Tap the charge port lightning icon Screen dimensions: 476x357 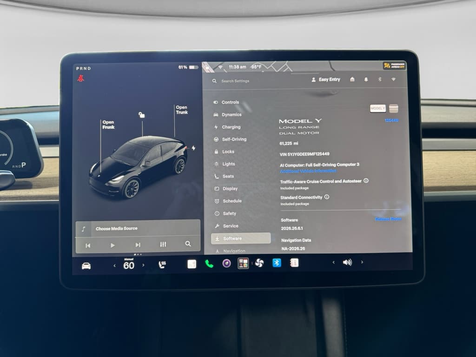(x=193, y=148)
